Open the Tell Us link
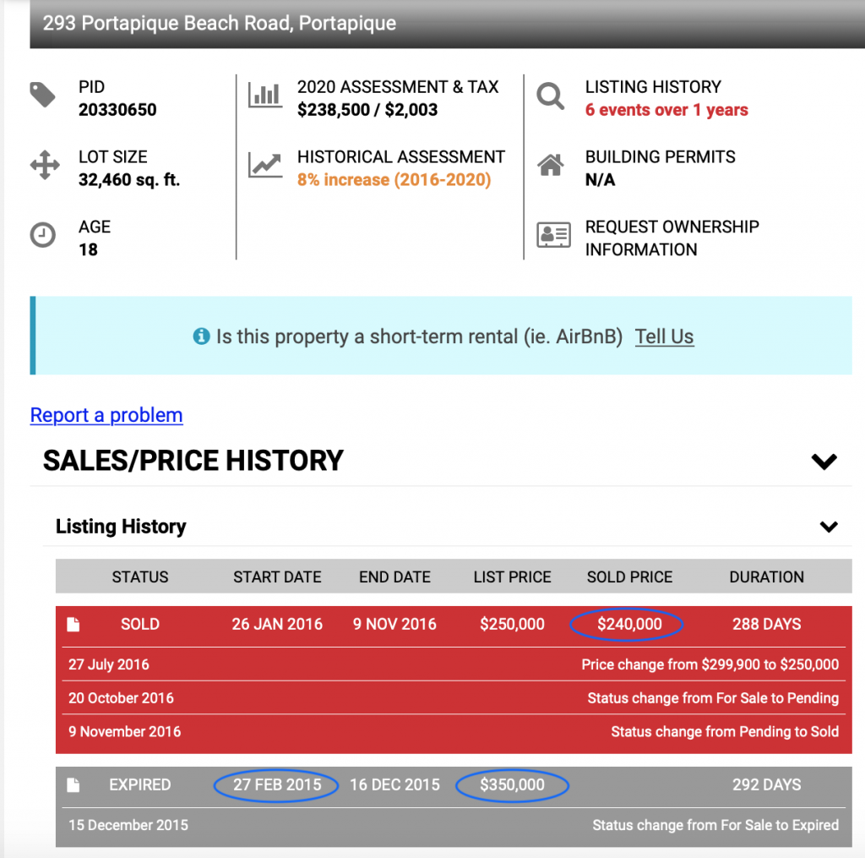 664,336
